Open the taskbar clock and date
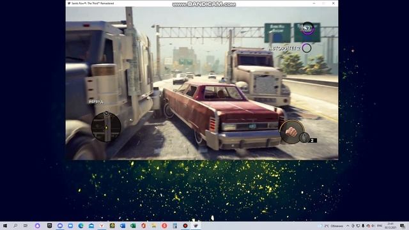Image resolution: width=409 pixels, height=230 pixels. (390, 226)
